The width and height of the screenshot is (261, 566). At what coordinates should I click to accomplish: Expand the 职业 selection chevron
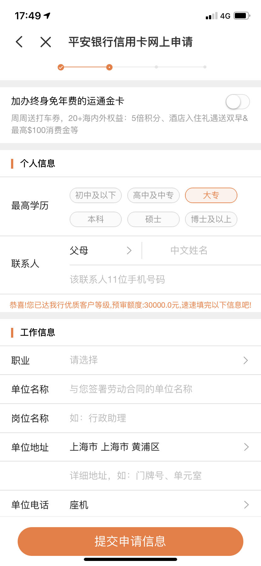[246, 360]
